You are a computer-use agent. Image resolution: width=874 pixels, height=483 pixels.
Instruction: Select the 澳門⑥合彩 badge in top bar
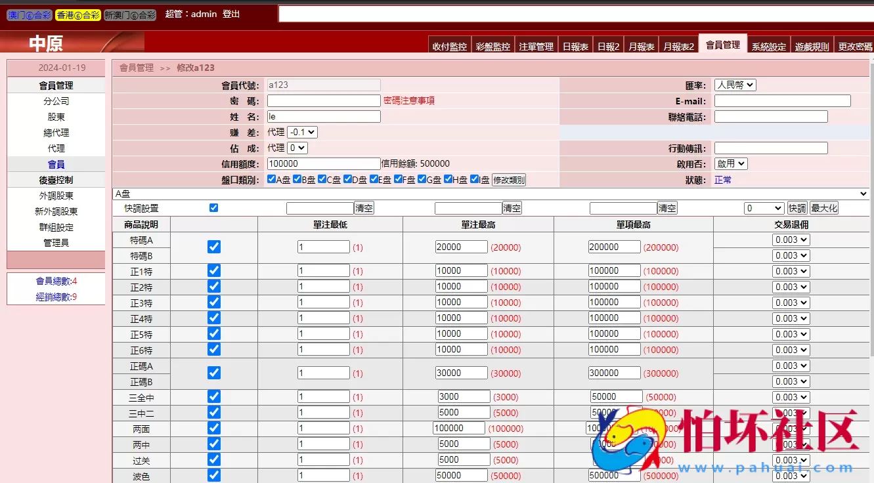29,13
